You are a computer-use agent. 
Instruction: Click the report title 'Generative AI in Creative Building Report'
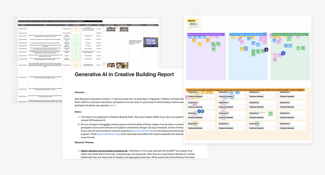coord(124,74)
